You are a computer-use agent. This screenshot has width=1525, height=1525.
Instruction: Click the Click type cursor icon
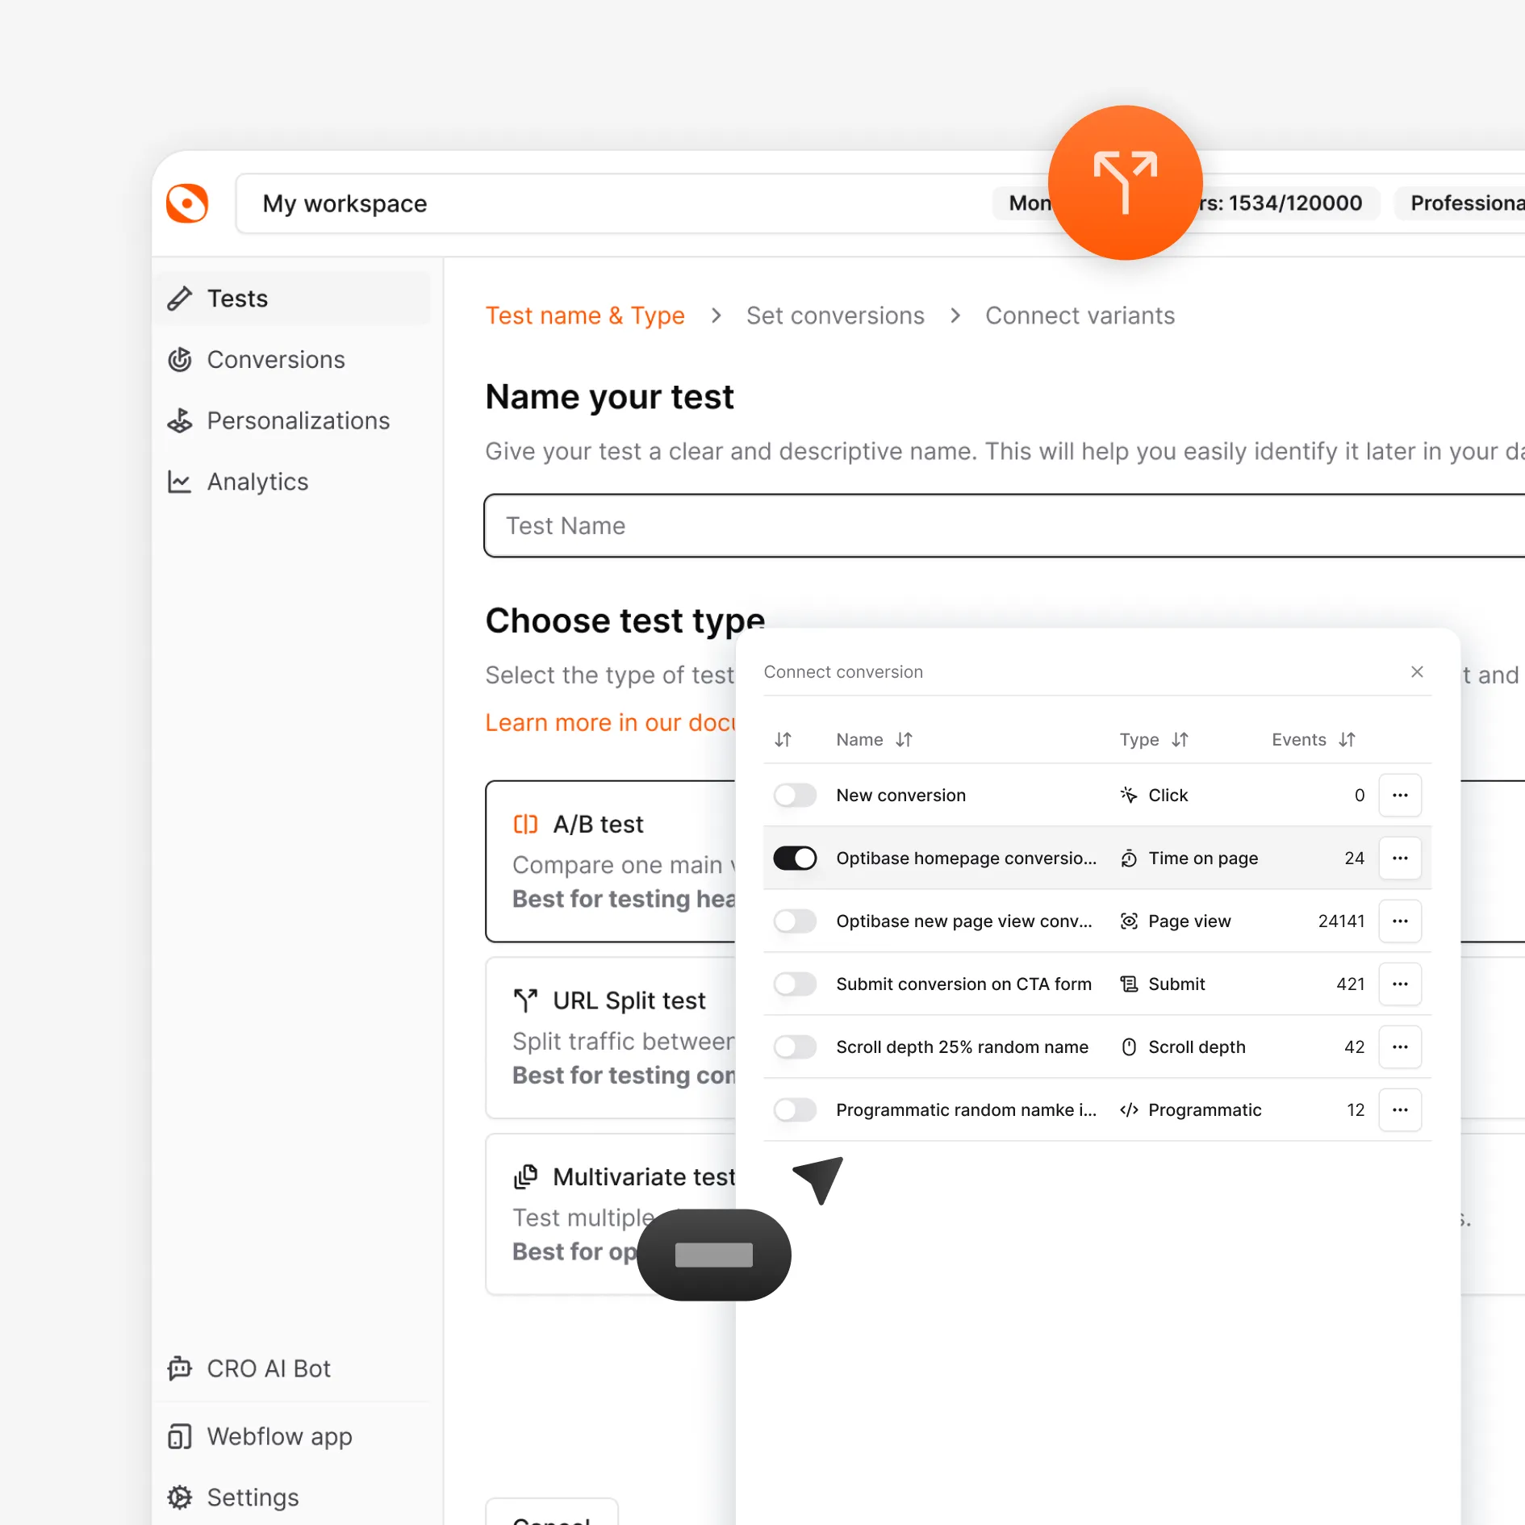coord(1129,795)
